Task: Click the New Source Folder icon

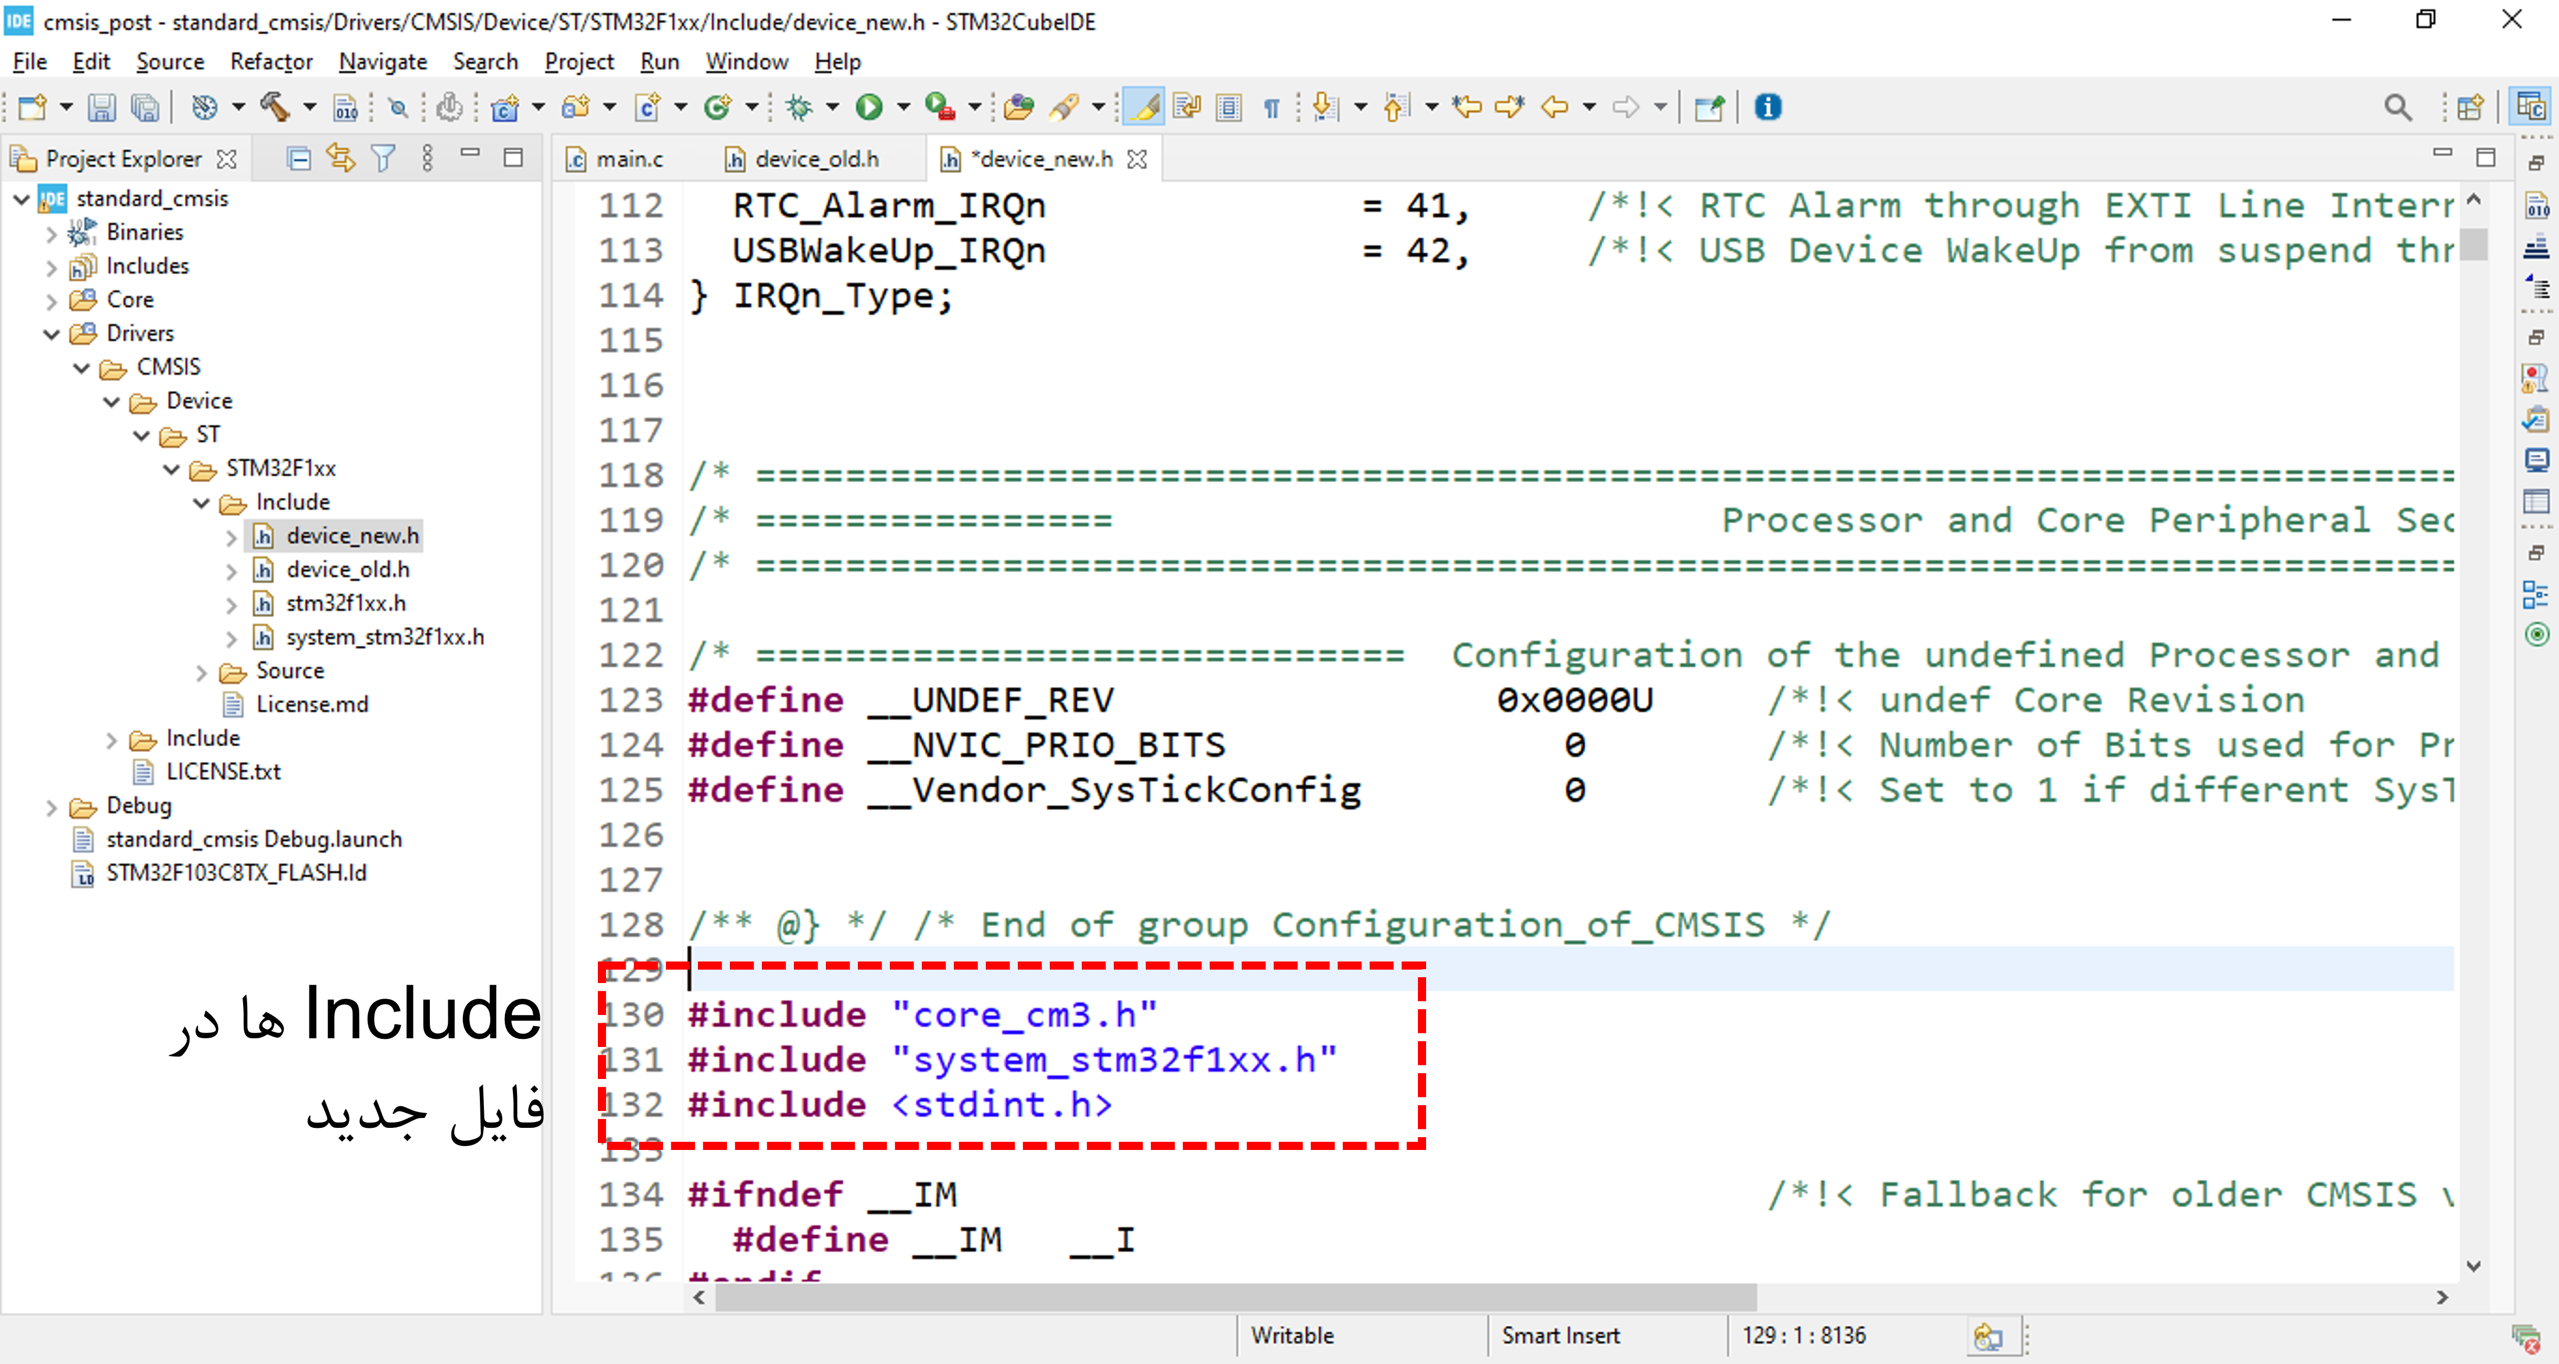Action: [575, 106]
